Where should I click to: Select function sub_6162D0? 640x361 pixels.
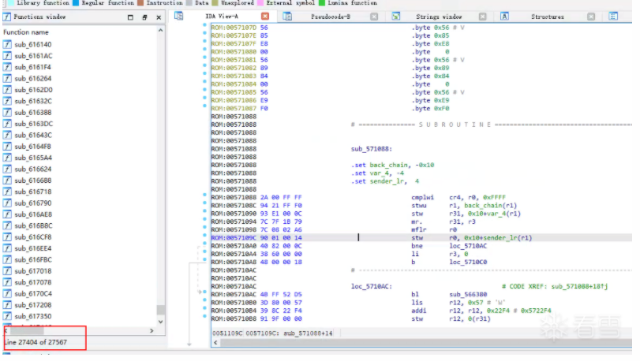33,90
